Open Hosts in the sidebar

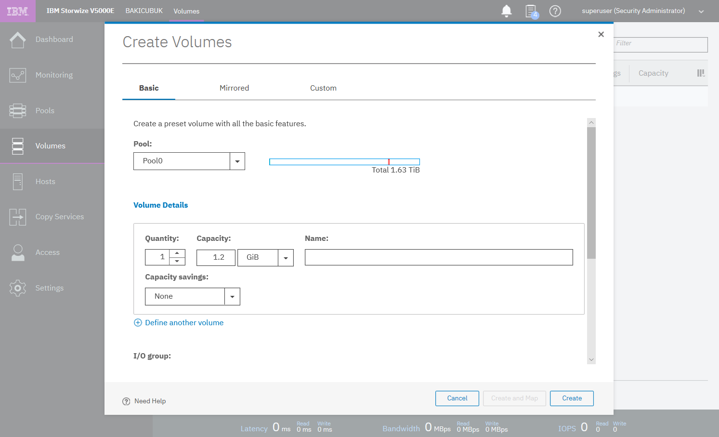tap(52, 182)
